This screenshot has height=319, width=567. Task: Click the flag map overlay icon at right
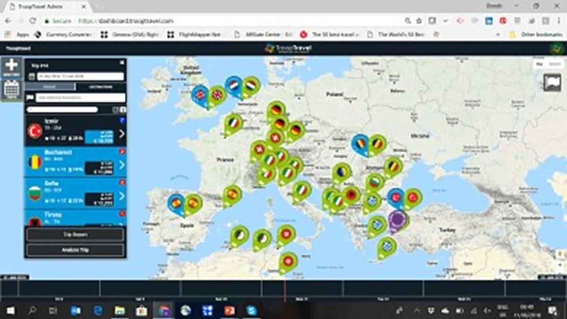[552, 82]
